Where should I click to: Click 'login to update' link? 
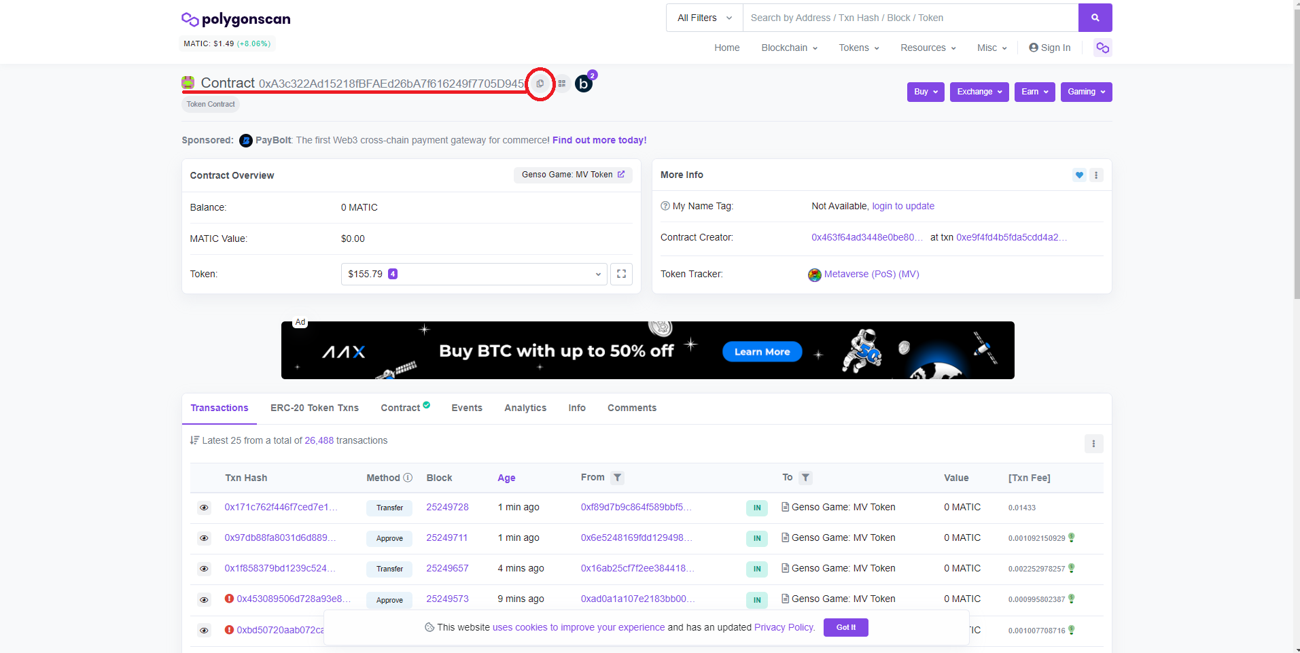click(x=903, y=206)
